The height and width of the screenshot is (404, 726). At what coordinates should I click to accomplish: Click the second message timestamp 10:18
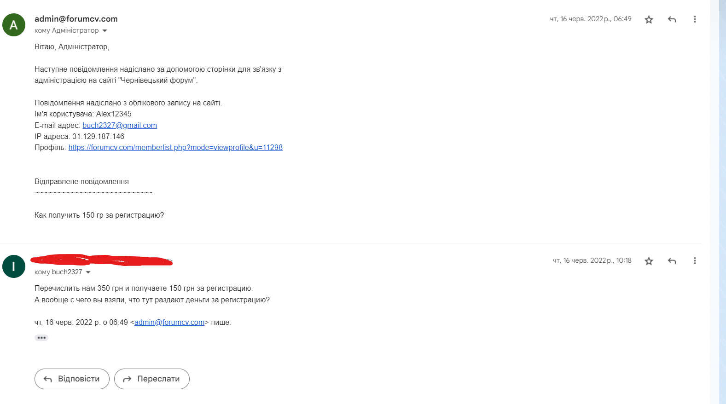click(592, 260)
